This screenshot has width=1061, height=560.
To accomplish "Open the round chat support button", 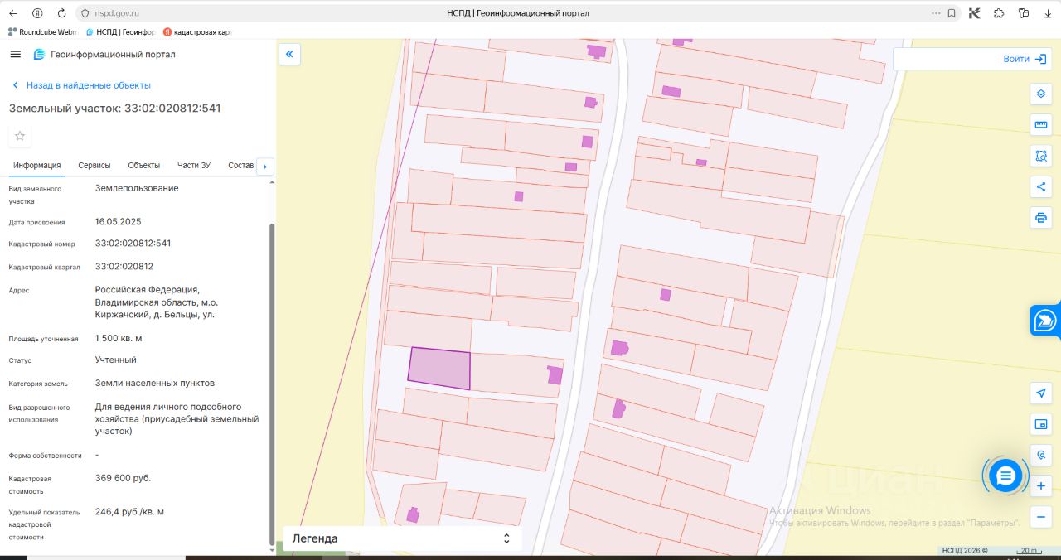I will click(1005, 476).
